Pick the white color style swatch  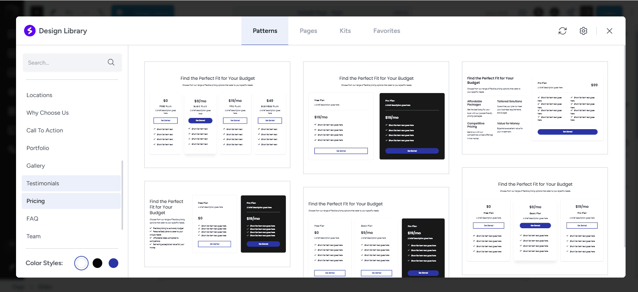pos(81,263)
